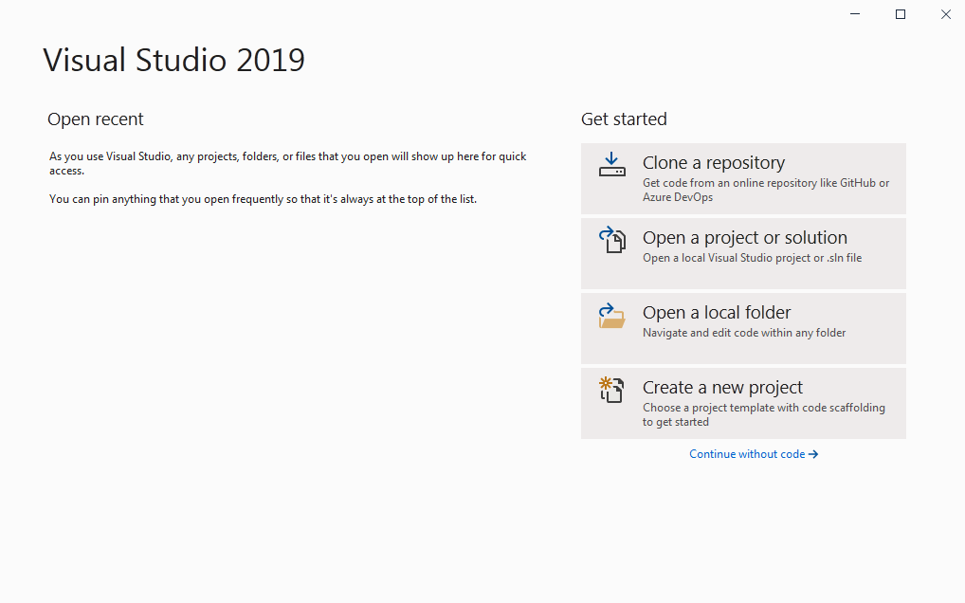Image resolution: width=965 pixels, height=603 pixels.
Task: Click the 'You can pin anything' sentence
Action: point(263,199)
